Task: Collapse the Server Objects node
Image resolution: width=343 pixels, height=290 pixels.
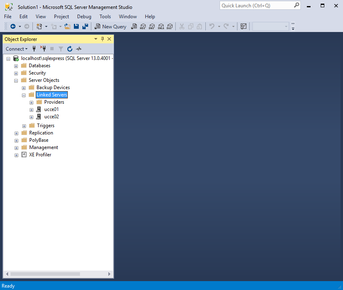Action: point(16,80)
